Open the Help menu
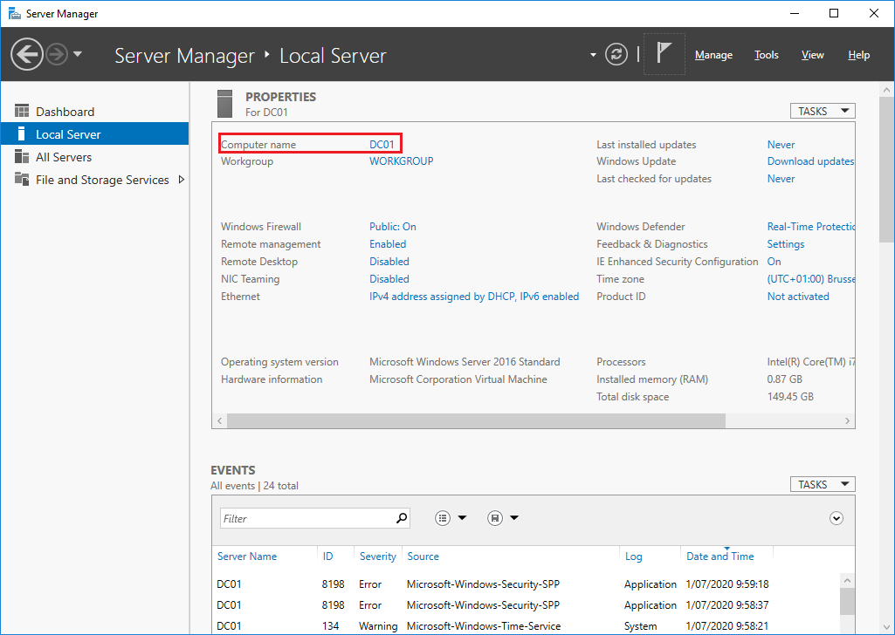The height and width of the screenshot is (635, 895). coord(858,55)
